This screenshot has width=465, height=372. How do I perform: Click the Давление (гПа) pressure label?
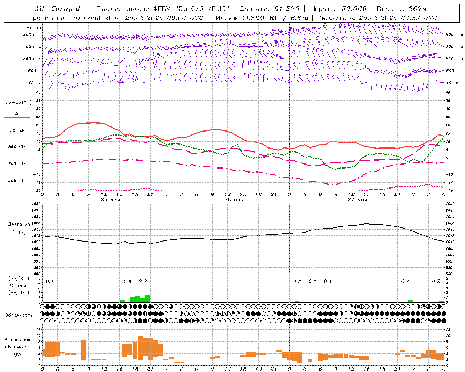[19, 229]
